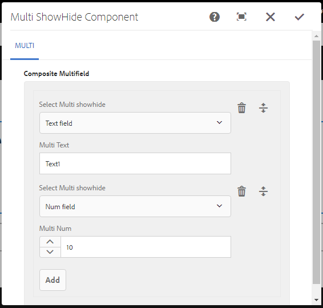The width and height of the screenshot is (323, 308).
Task: Click the scrollbar down arrow
Action: point(316,300)
